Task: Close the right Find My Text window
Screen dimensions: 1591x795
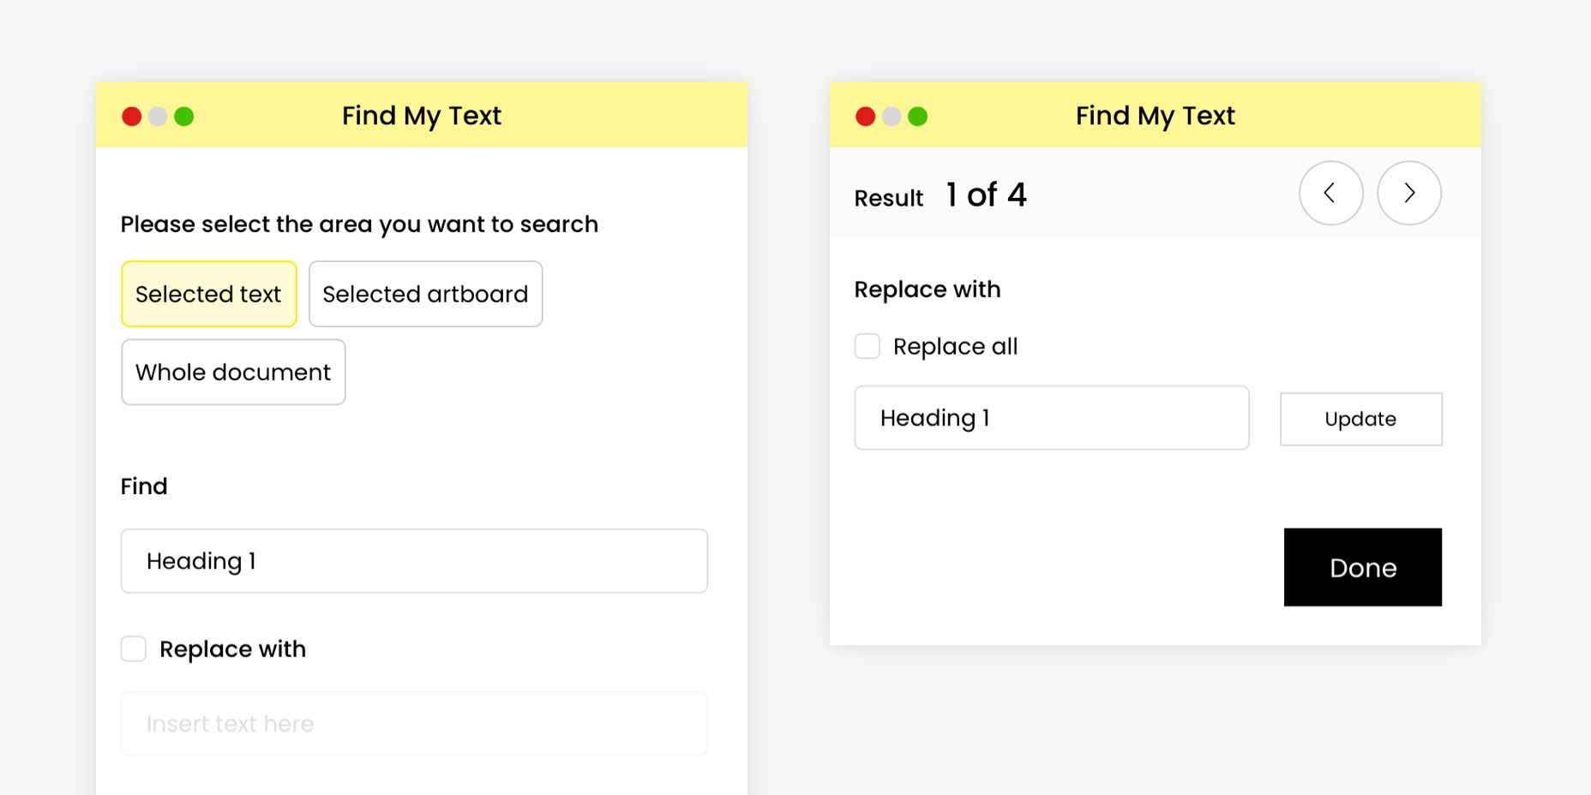Action: click(866, 117)
